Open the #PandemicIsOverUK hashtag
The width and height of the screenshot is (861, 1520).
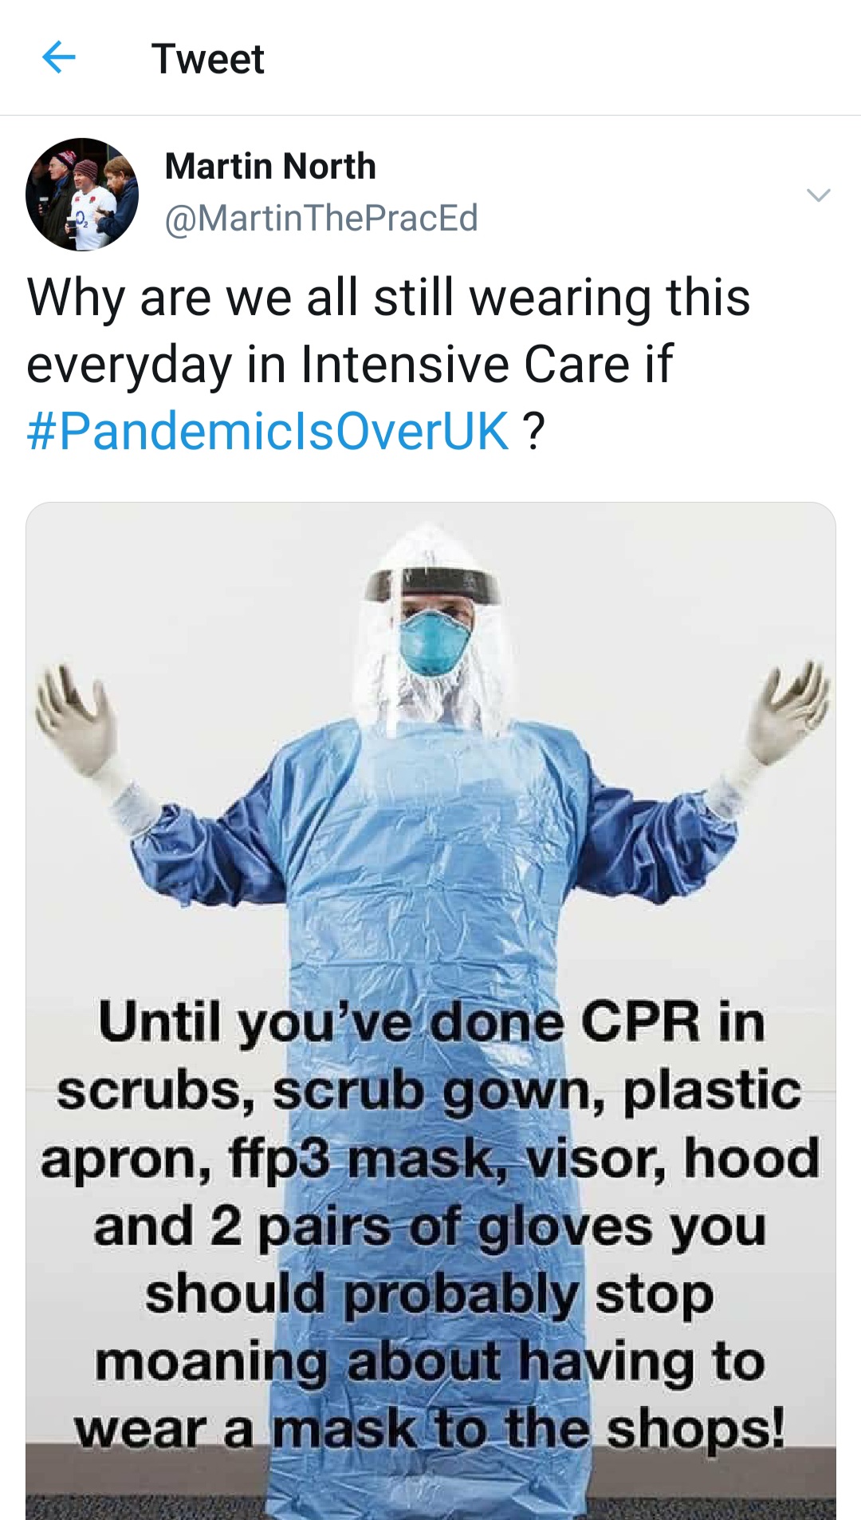(x=268, y=432)
